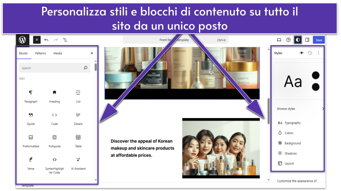Click the WordPress logo icon
This screenshot has width=341, height=191.
[x=22, y=40]
